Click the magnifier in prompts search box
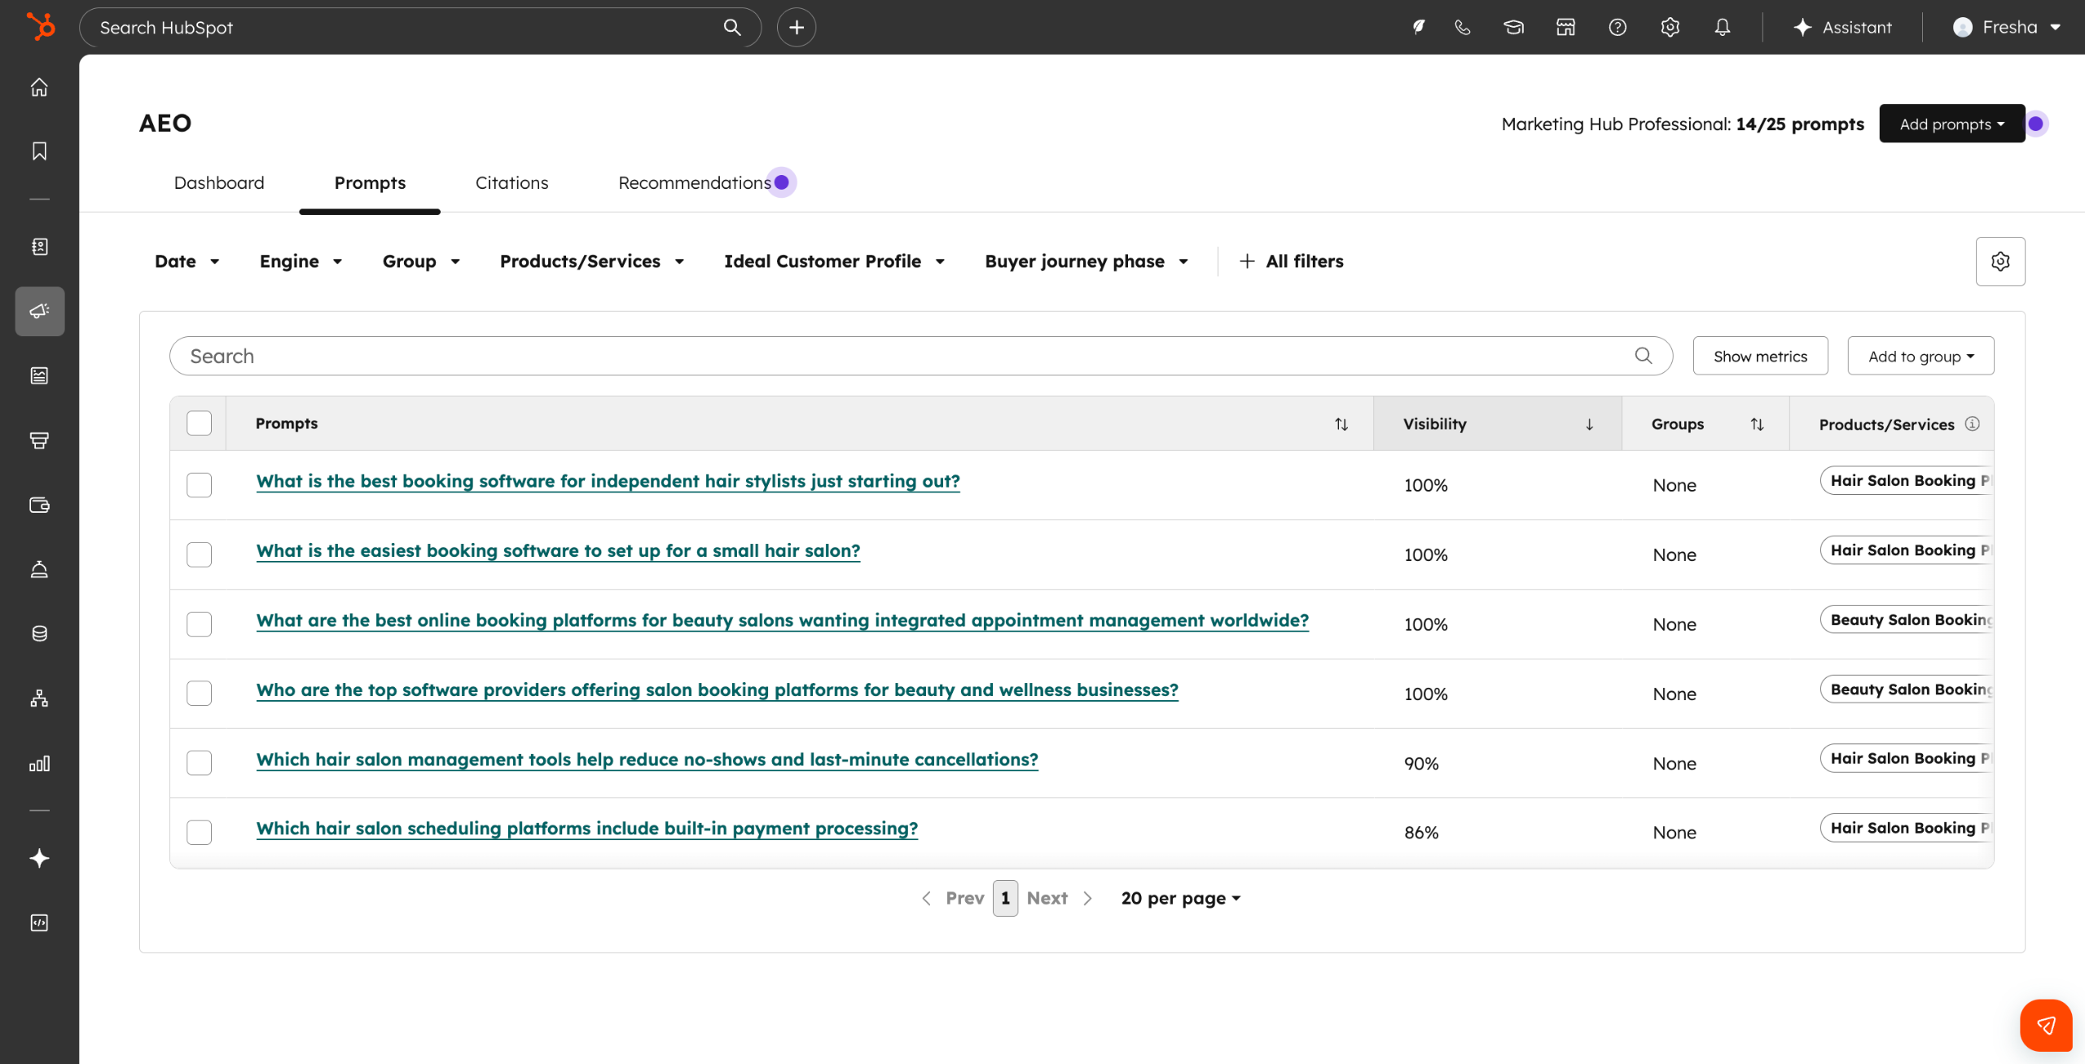The height and width of the screenshot is (1064, 2085). [1644, 356]
